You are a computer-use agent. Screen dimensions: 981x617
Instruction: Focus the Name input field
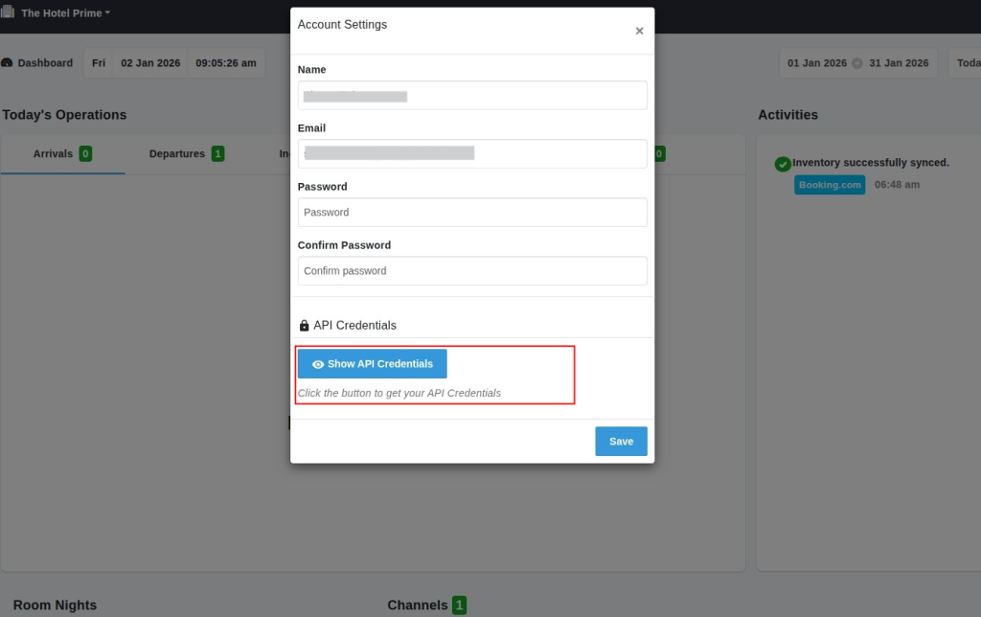(472, 96)
